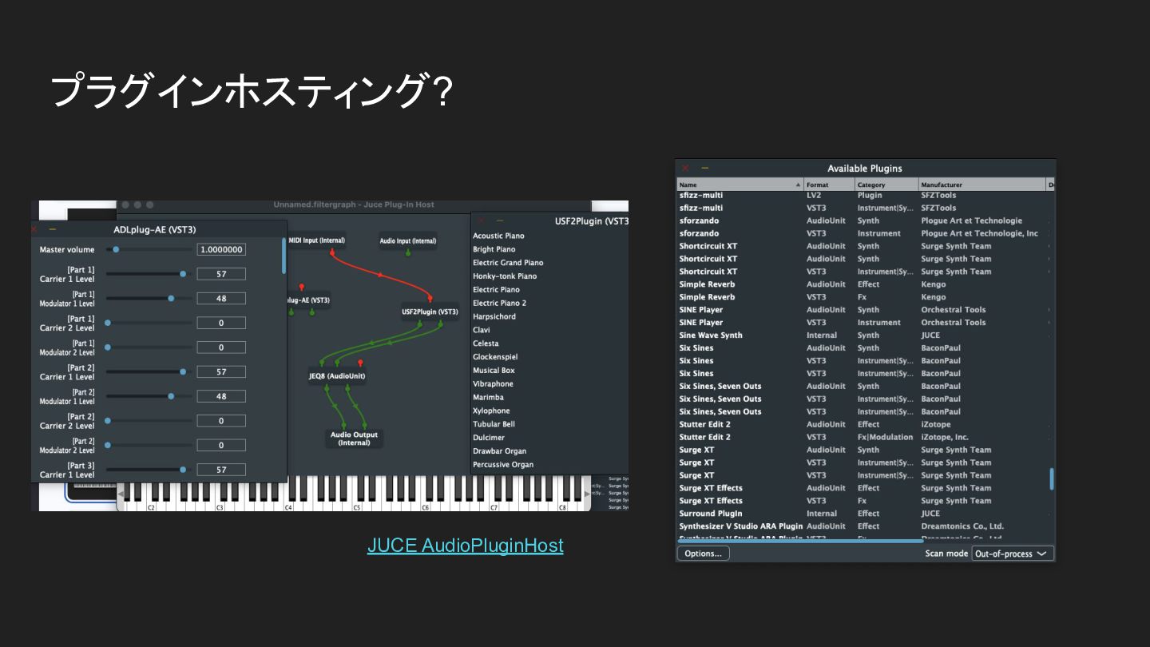Select the Synthesizer V Studio ARA Plugin AudioUnit row

(862, 526)
